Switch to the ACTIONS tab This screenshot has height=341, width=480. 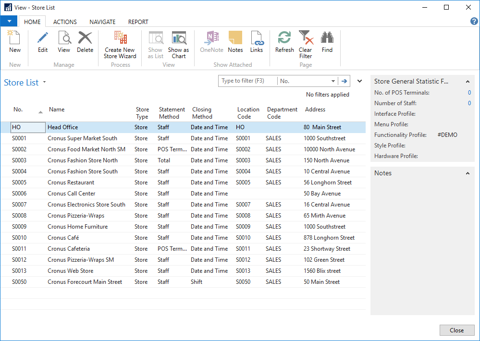click(x=65, y=22)
